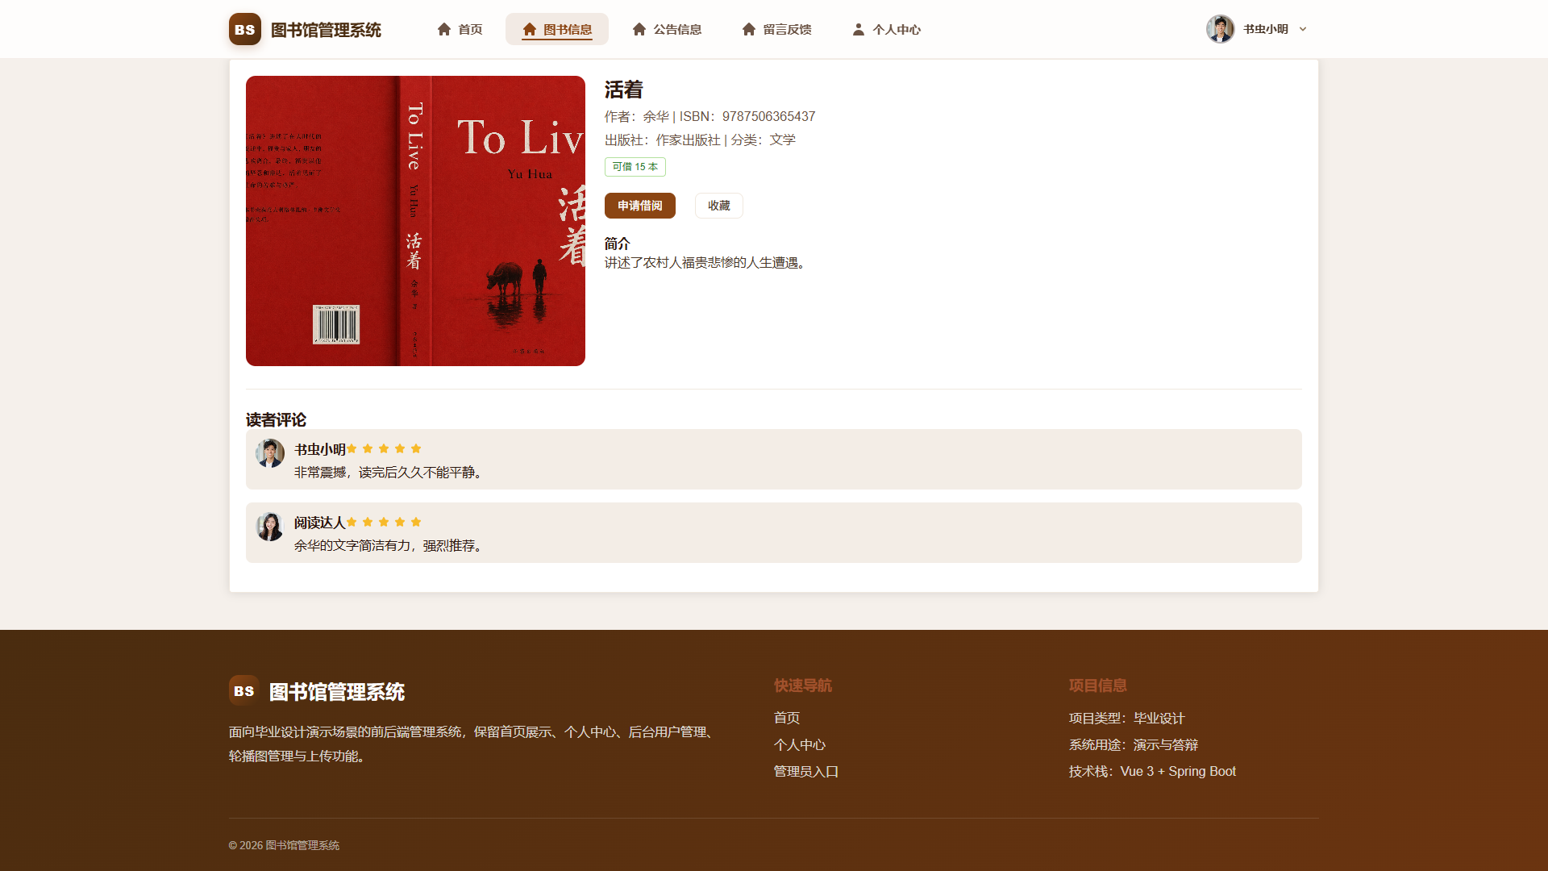Click the icon beside 留言反馈

click(x=749, y=29)
